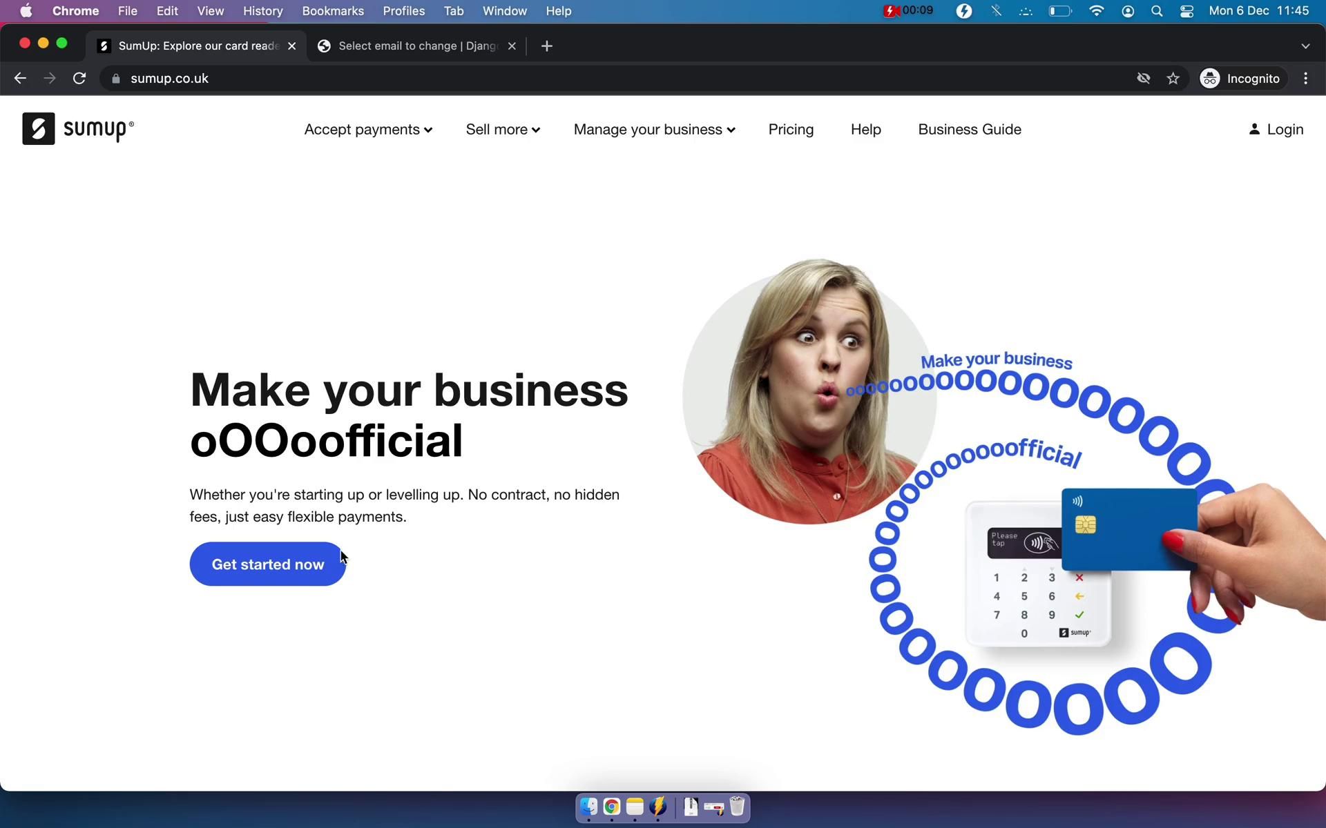Click the SumUp logo in header
The height and width of the screenshot is (828, 1326).
(x=78, y=129)
